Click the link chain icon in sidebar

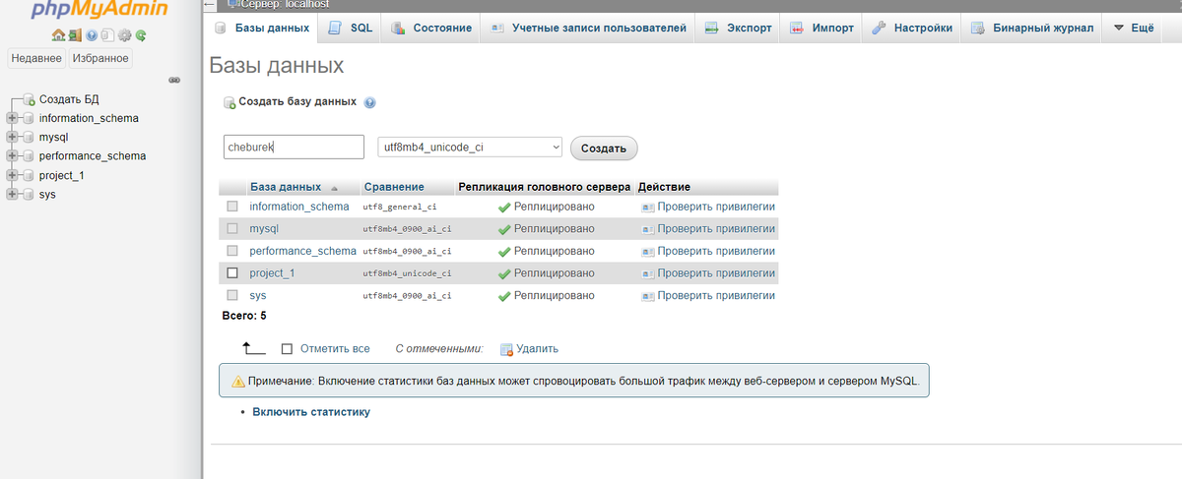point(174,80)
